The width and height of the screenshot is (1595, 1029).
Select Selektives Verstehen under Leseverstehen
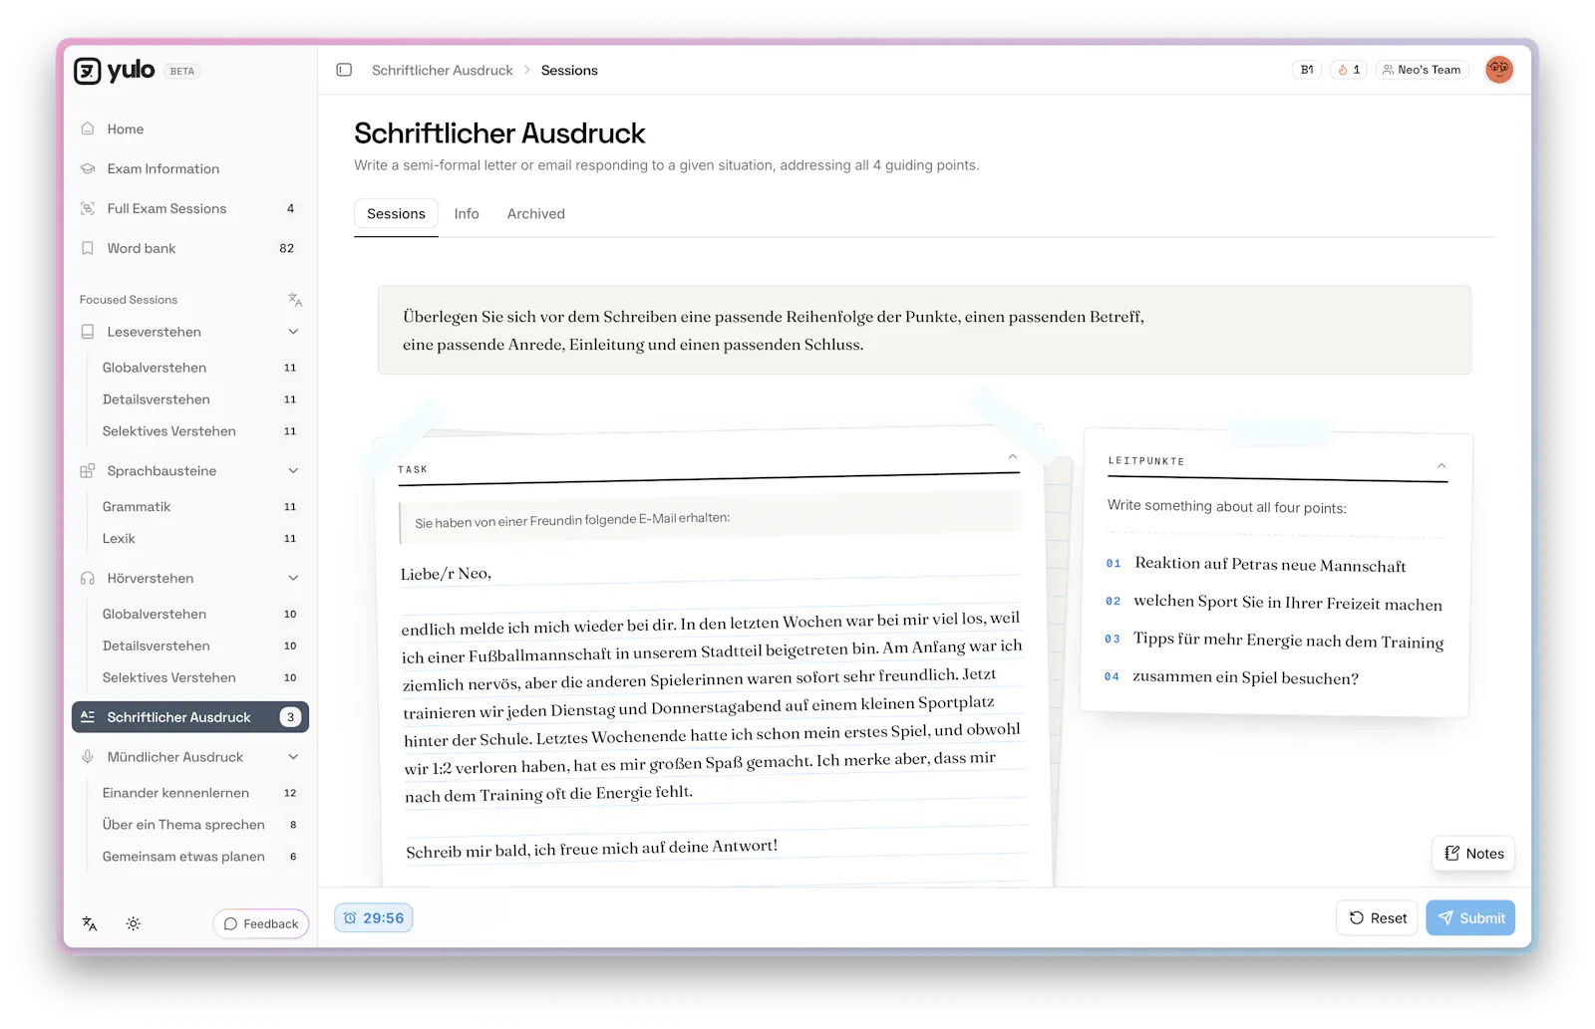click(199, 431)
